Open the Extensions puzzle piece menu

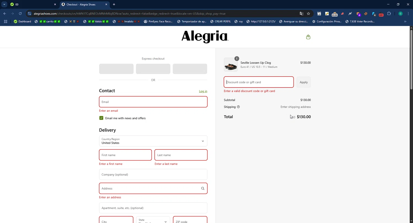(x=389, y=13)
